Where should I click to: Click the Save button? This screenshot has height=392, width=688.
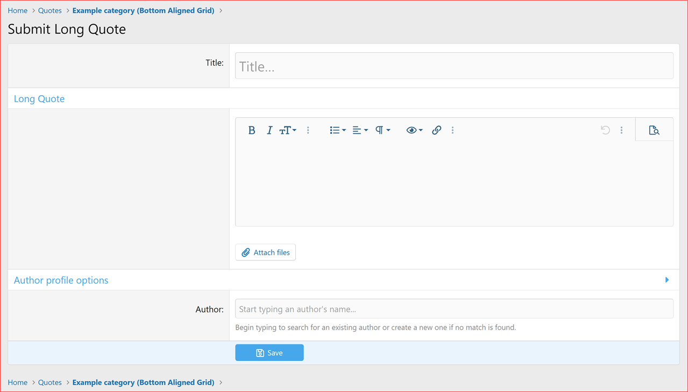[x=269, y=352]
